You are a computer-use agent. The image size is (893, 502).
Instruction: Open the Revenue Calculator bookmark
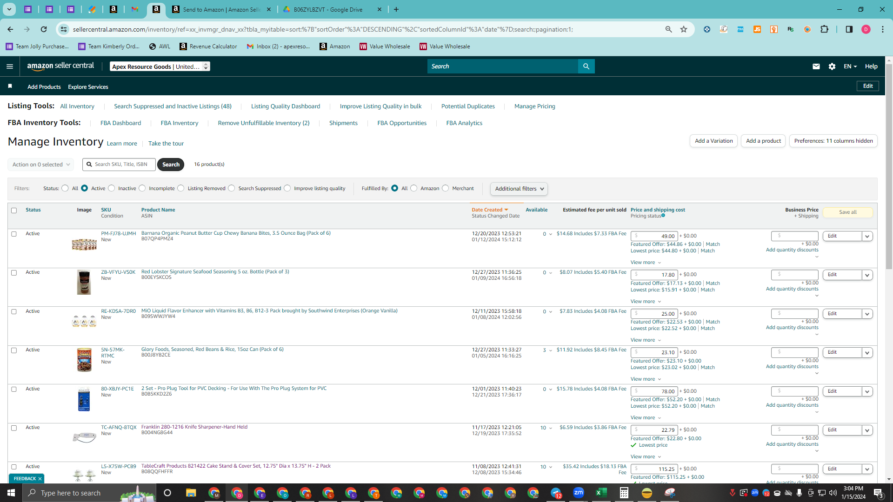point(208,46)
